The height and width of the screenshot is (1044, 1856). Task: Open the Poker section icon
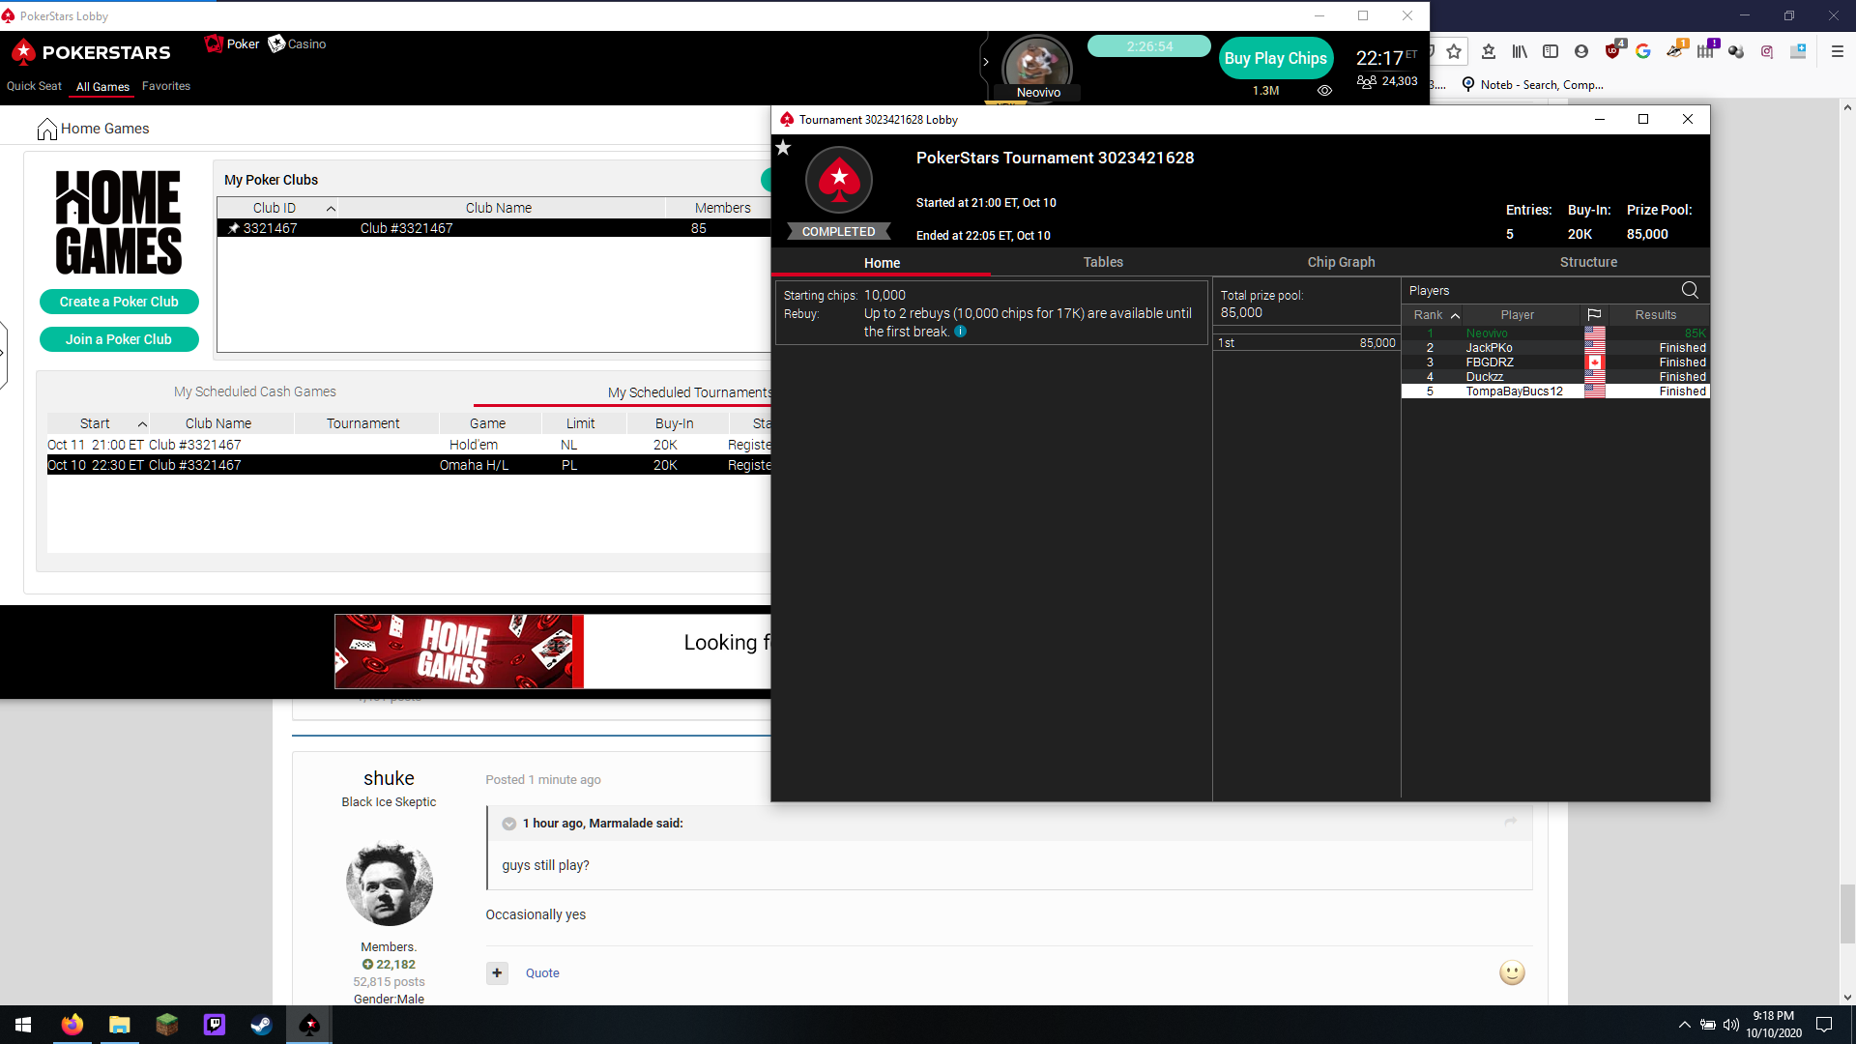[x=214, y=43]
